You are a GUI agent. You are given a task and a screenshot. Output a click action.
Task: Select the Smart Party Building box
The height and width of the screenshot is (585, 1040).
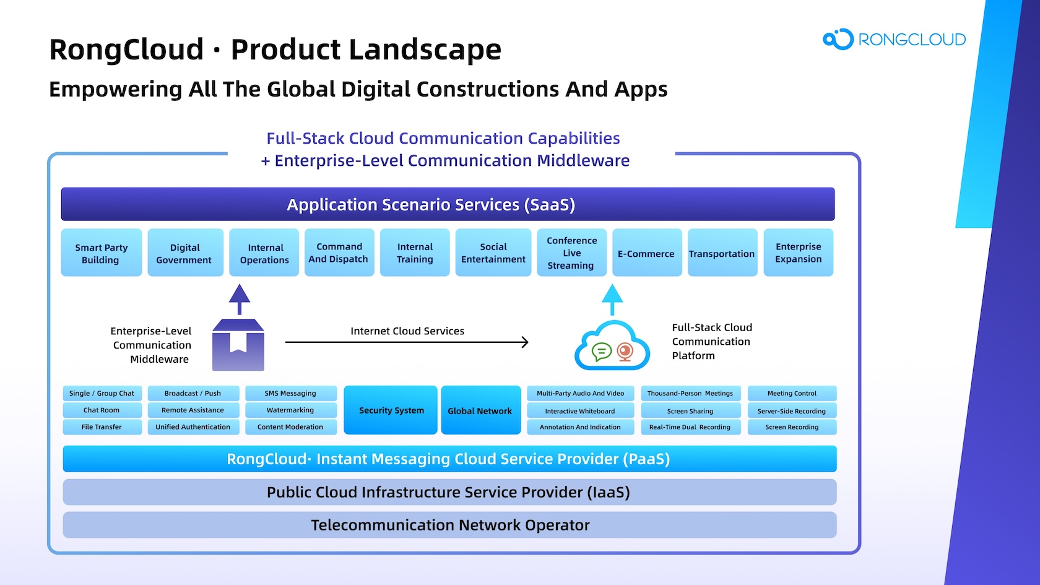(102, 253)
